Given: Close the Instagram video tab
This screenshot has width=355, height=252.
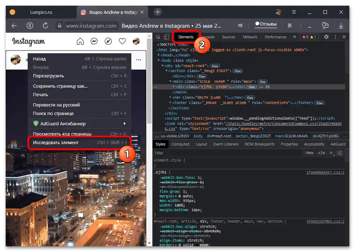Looking at the screenshot, I should pyautogui.click(x=142, y=12).
